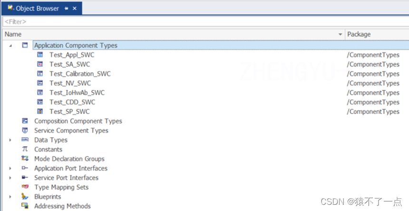Click the Test_Calibration_SWC icon
The height and width of the screenshot is (211, 409).
[x=40, y=74]
